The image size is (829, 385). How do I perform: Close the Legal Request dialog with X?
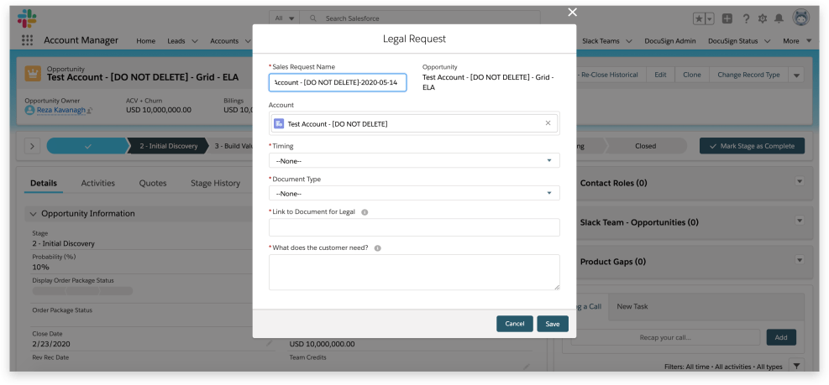[x=572, y=12]
